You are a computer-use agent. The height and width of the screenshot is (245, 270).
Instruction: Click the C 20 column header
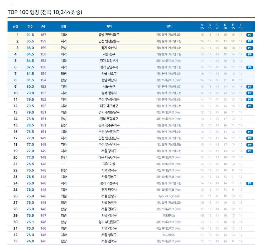[x=218, y=27]
